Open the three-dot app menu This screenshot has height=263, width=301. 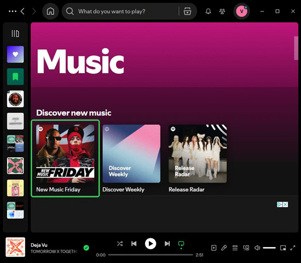click(x=13, y=12)
